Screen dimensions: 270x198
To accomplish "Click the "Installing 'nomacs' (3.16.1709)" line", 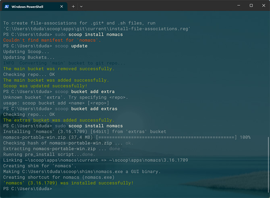I will coord(85,131).
